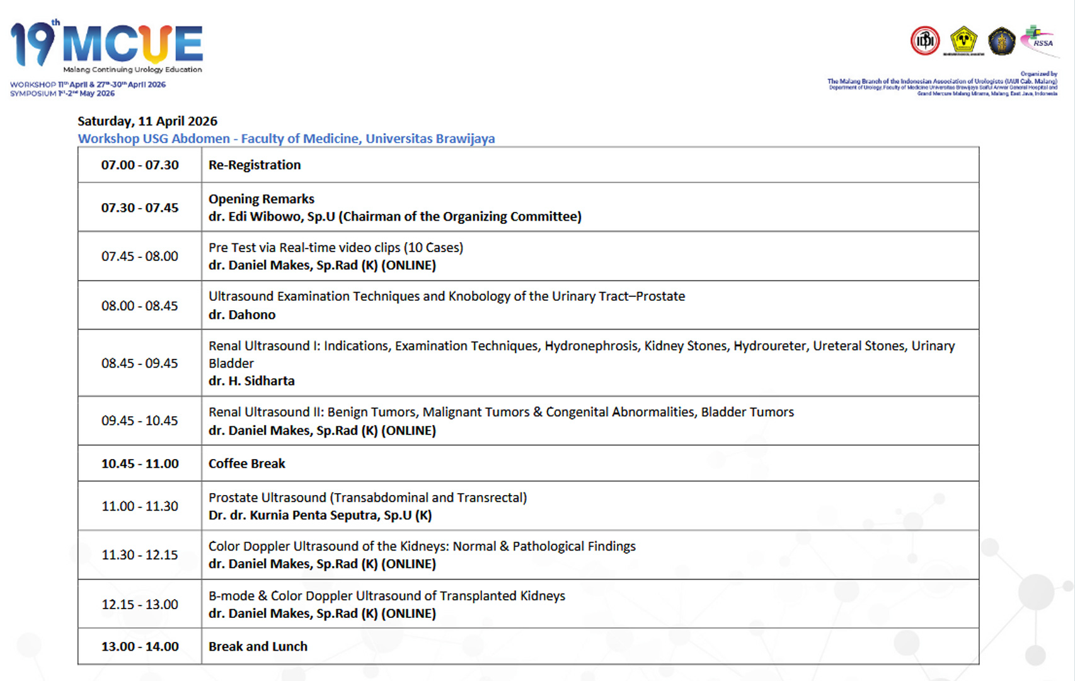Click the blue Workshop USG Abdomen heading

(x=286, y=139)
